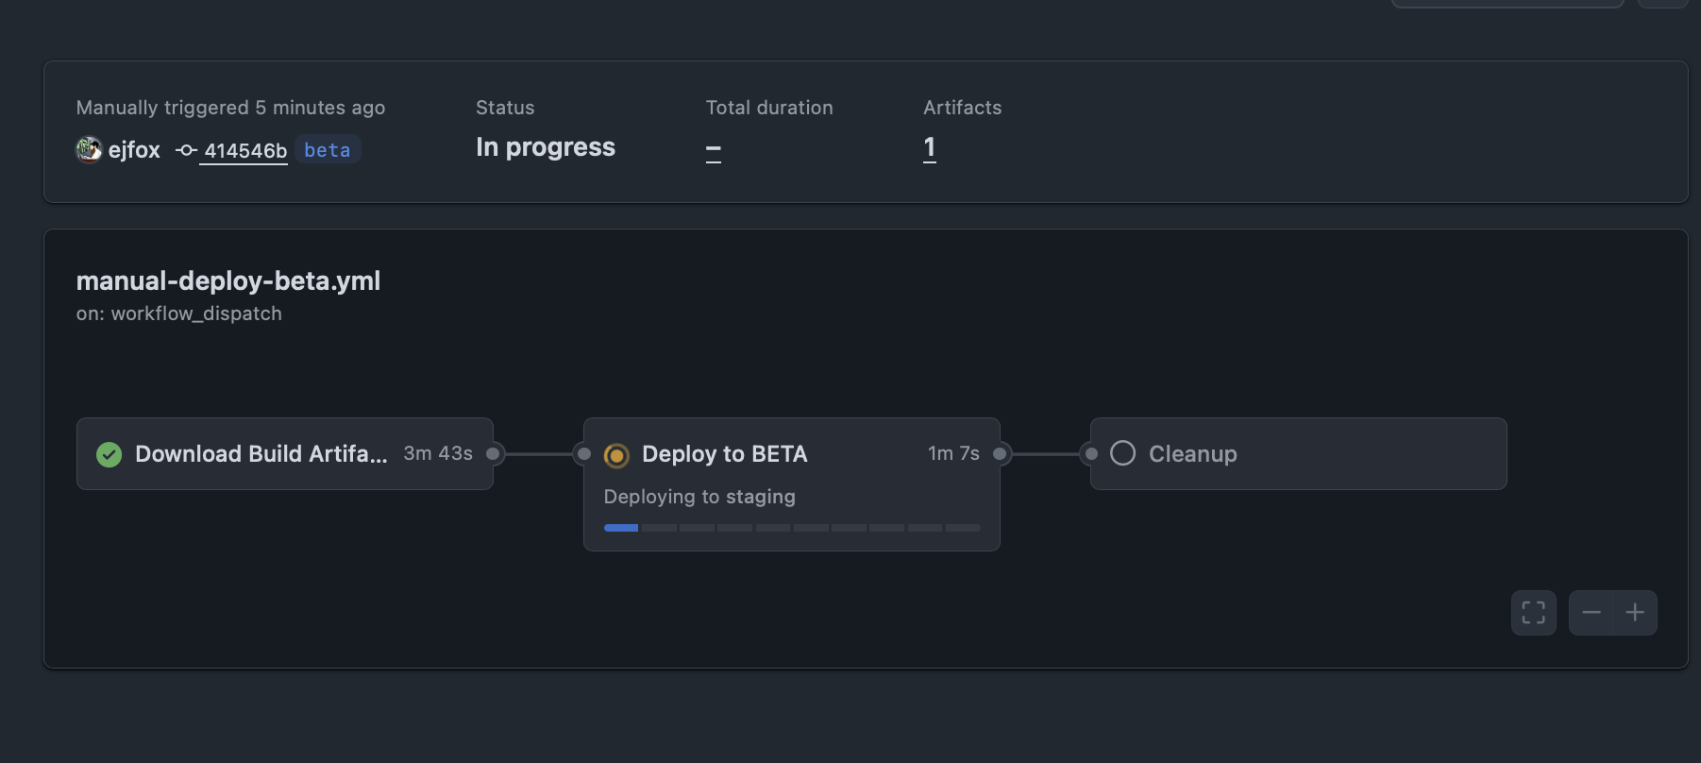Image resolution: width=1701 pixels, height=763 pixels.
Task: Click the Deploy to BETA step progress bar
Action: coord(792,528)
